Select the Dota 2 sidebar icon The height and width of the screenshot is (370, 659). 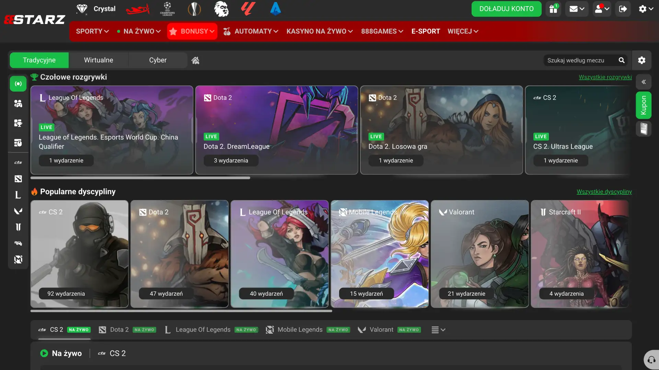point(18,178)
